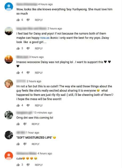Thumbs up the 'feel bad for Daisy' comment
Viewport: 122px width, 168px height.
18,48
